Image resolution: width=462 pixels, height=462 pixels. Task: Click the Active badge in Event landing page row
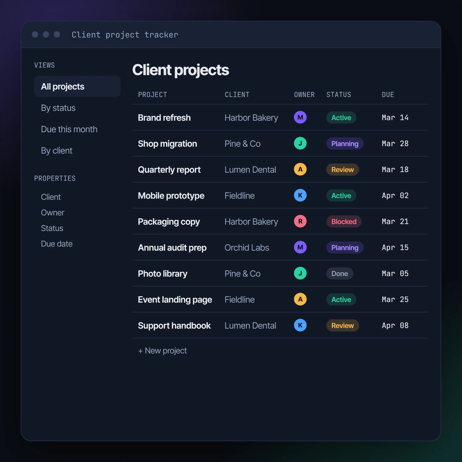[x=341, y=299]
